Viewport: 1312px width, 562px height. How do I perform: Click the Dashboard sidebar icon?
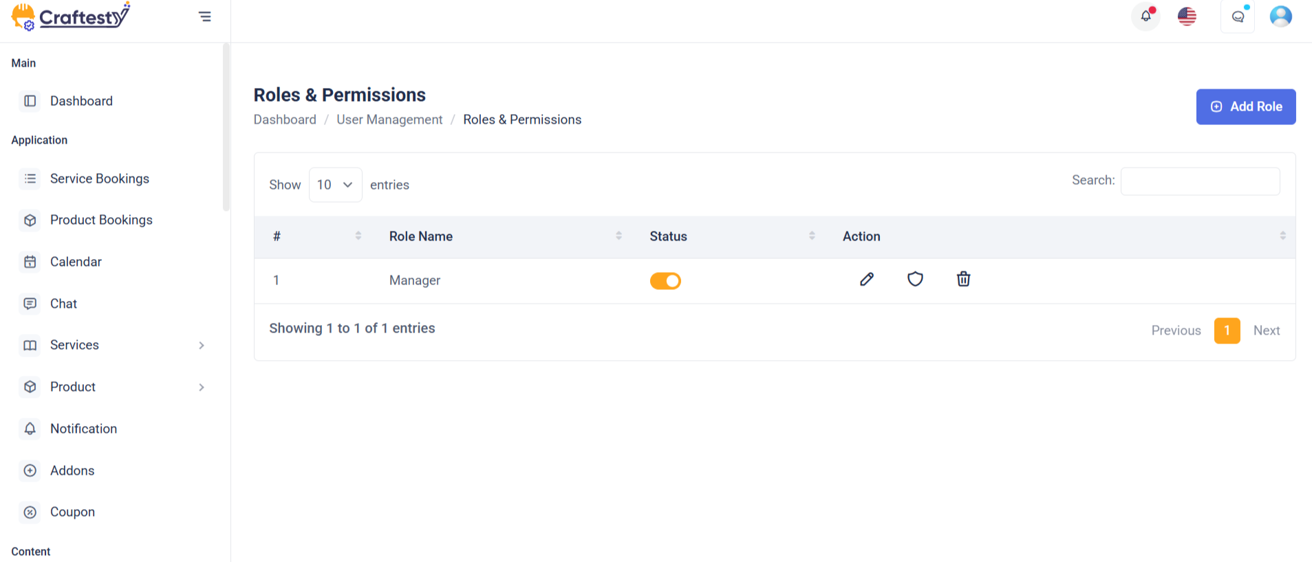tap(30, 101)
